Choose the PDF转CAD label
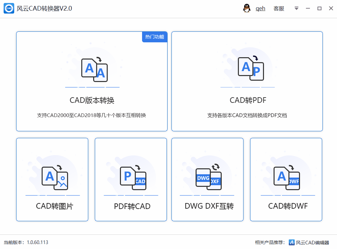The height and width of the screenshot is (249, 337). (x=132, y=206)
